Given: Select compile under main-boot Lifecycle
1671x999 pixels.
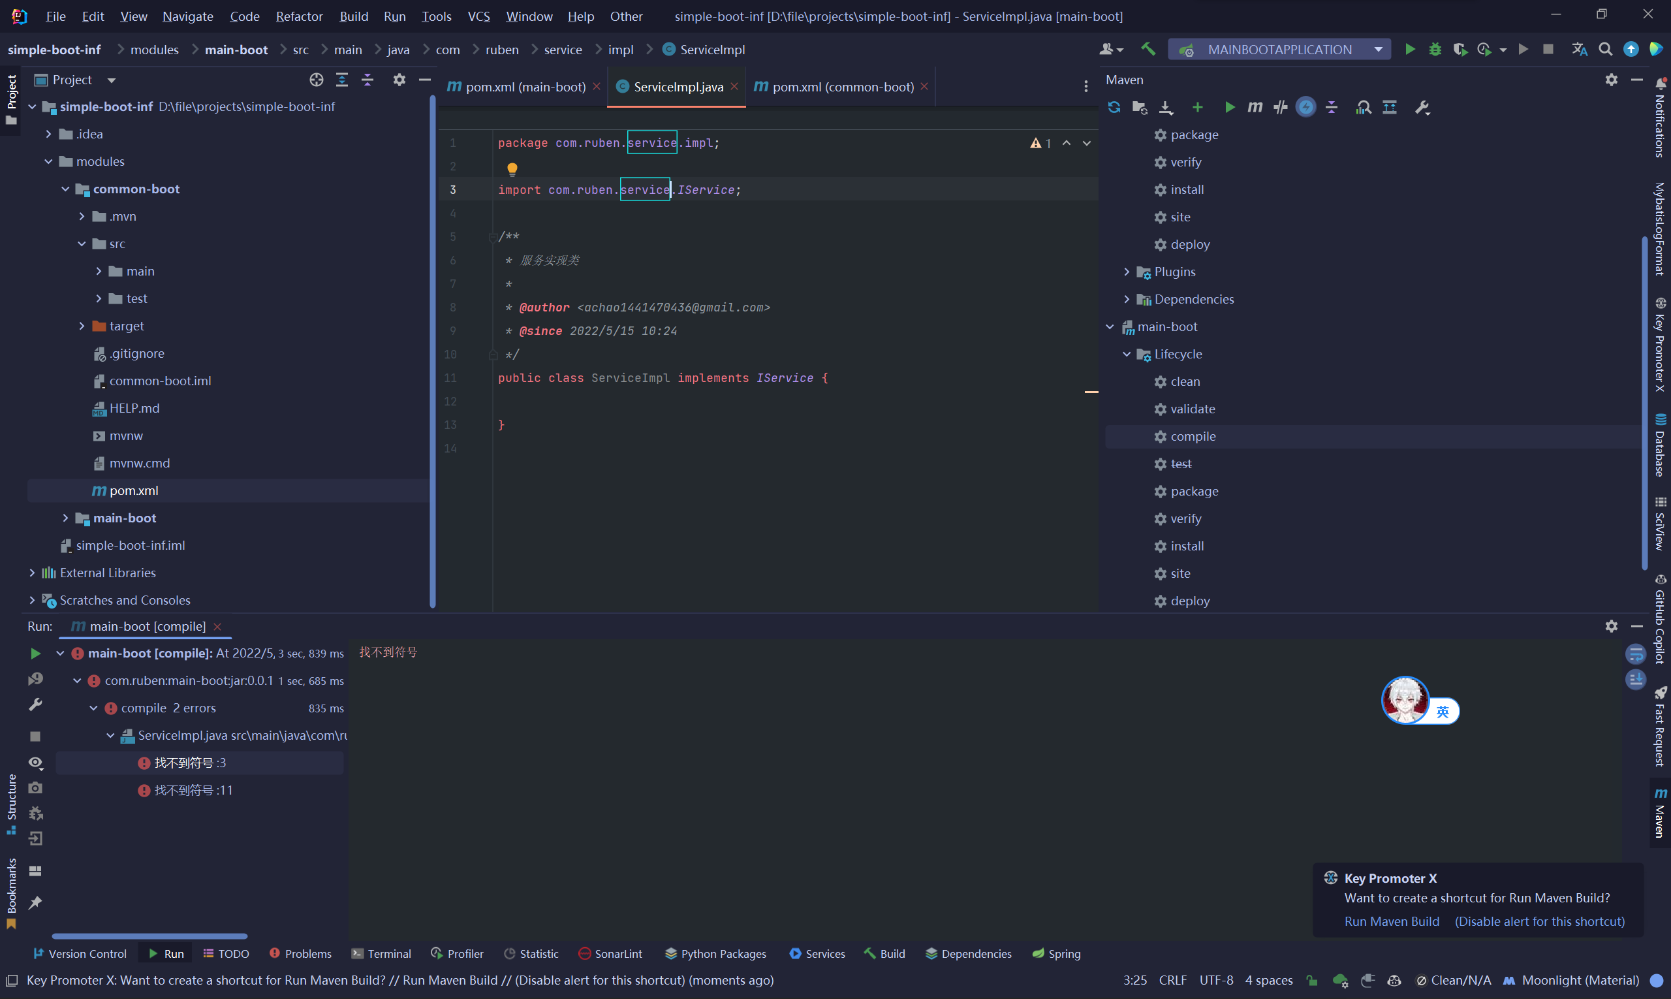Looking at the screenshot, I should tap(1193, 436).
